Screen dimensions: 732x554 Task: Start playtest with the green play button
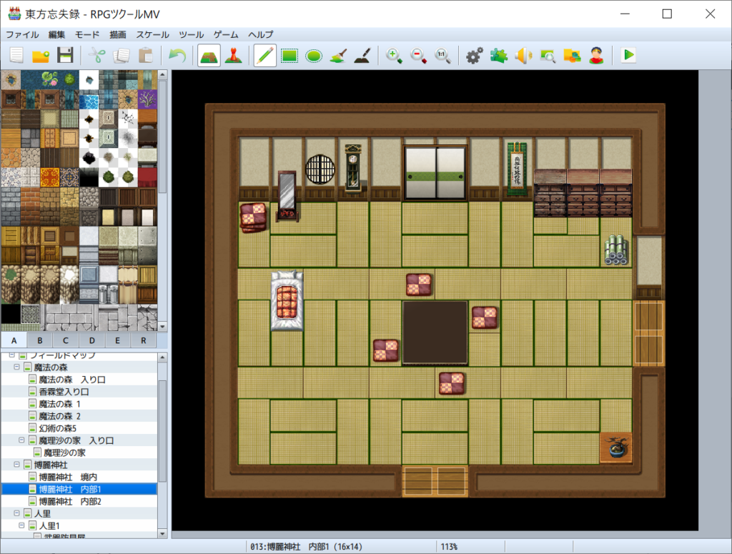pos(628,55)
